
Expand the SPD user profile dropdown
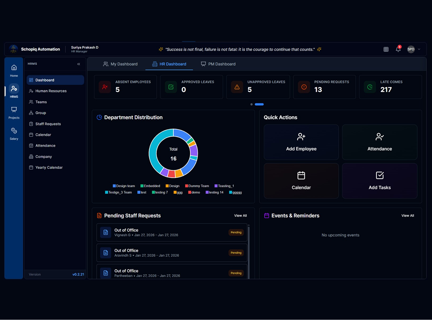414,50
